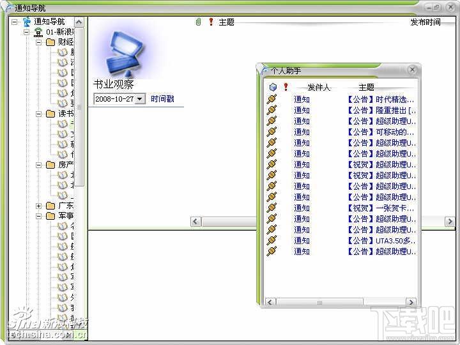Screen dimensions: 460x345
Task: Click the 个人助手 cube column header icon
Action: pyautogui.click(x=273, y=87)
